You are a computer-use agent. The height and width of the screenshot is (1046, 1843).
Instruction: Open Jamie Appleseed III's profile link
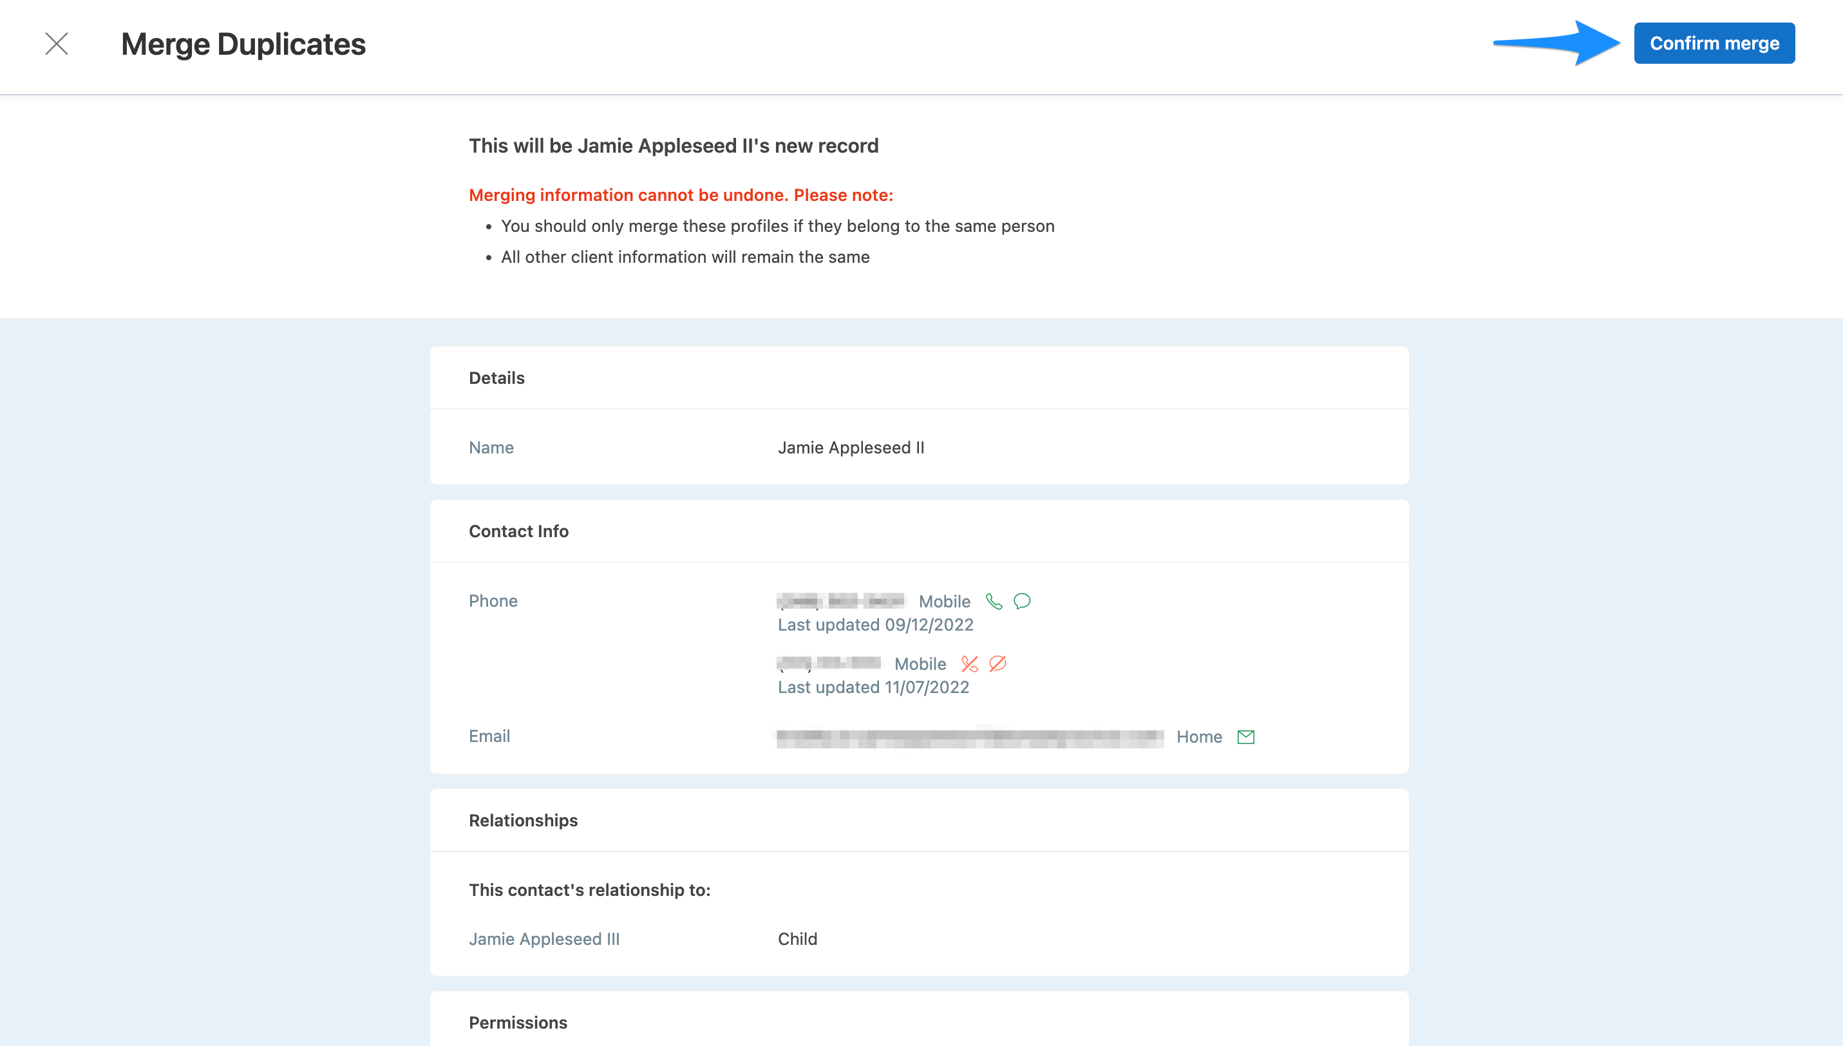pos(543,938)
